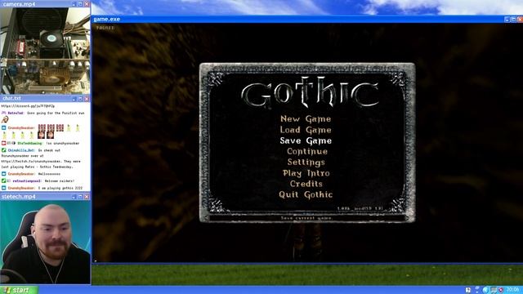Viewport: 523px width, 294px height.
Task: Close the stetech.mp4 window
Action: click(87, 197)
